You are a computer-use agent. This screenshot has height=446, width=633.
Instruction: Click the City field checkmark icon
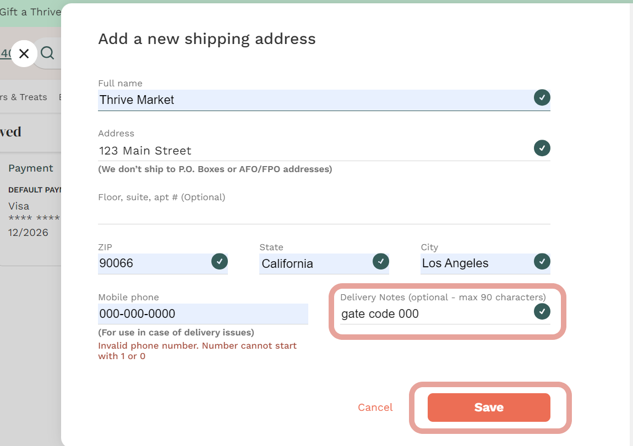point(542,262)
